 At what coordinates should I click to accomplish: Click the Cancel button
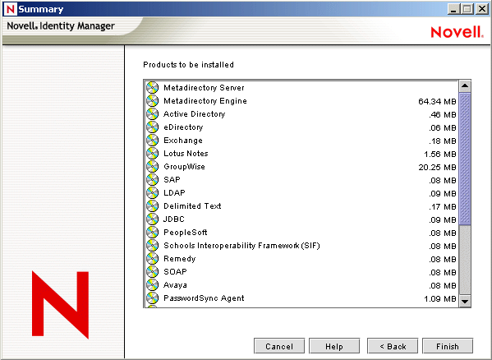(279, 346)
